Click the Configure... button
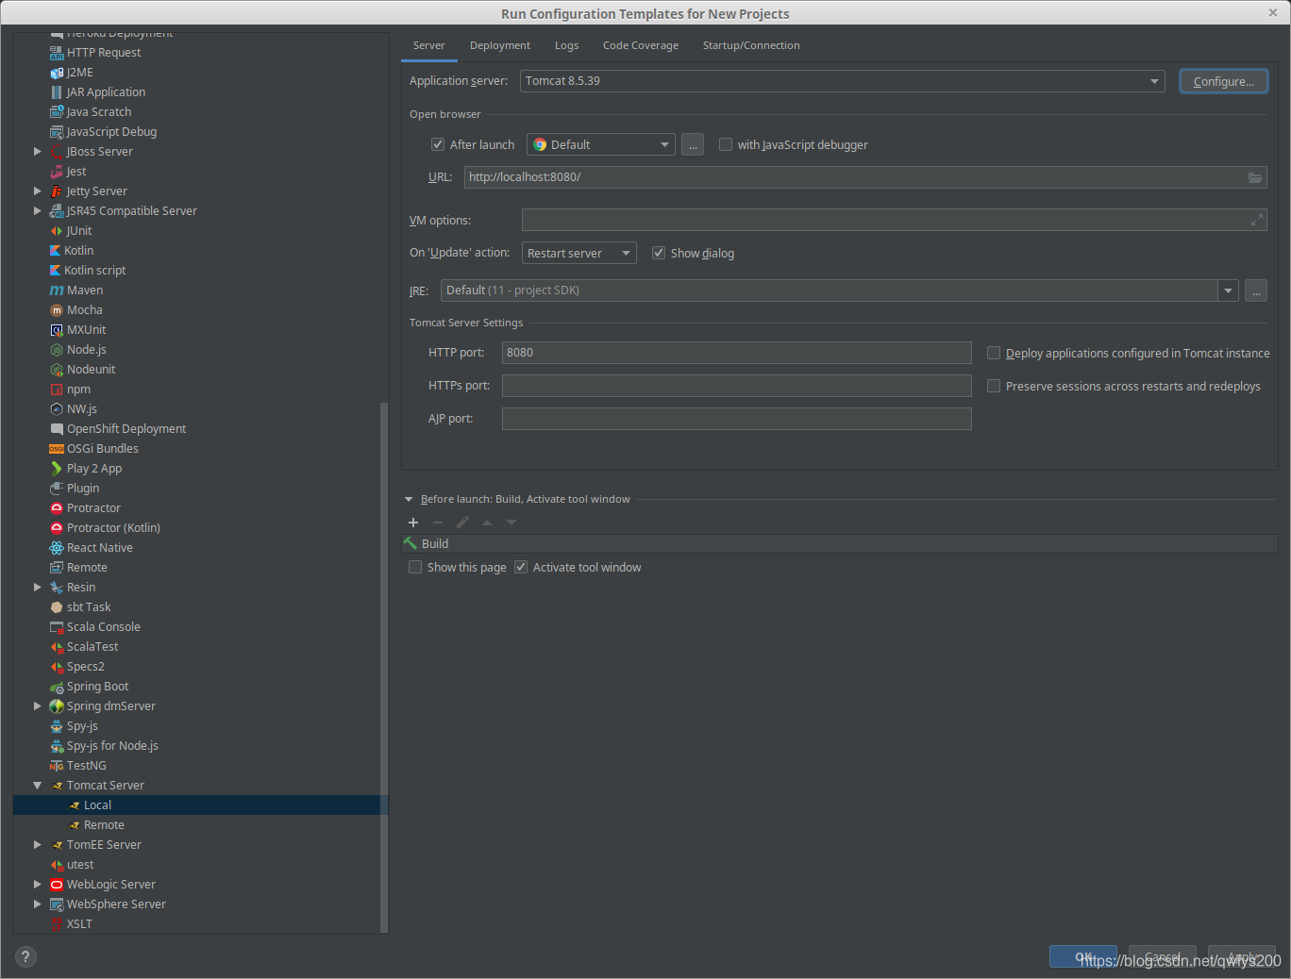This screenshot has height=979, width=1291. pos(1224,82)
